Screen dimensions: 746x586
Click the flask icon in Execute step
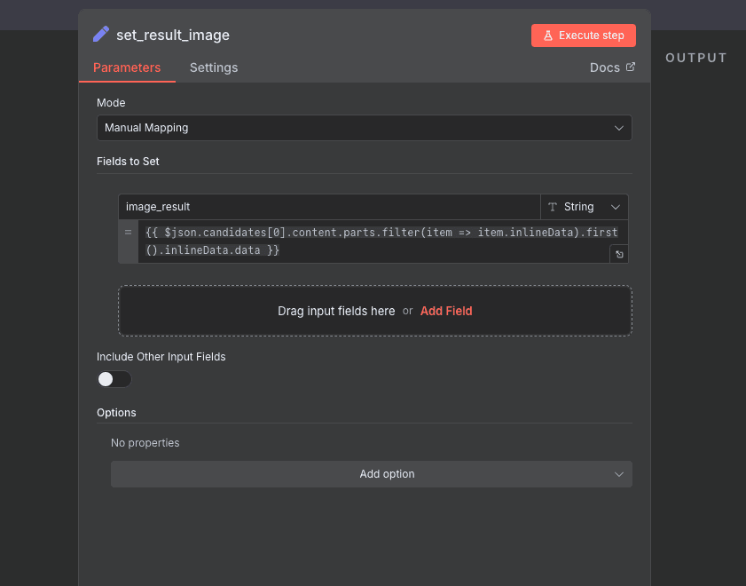tap(548, 36)
